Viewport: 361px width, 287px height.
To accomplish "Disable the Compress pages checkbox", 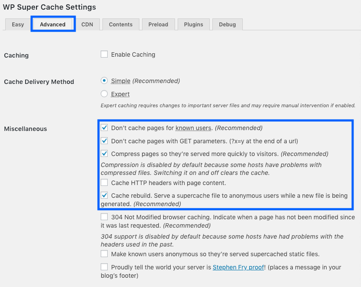I will coord(104,154).
